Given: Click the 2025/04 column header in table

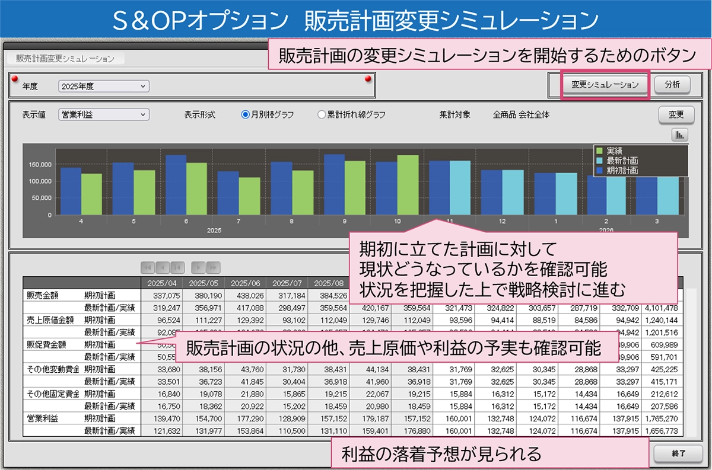Looking at the screenshot, I should click(x=161, y=283).
